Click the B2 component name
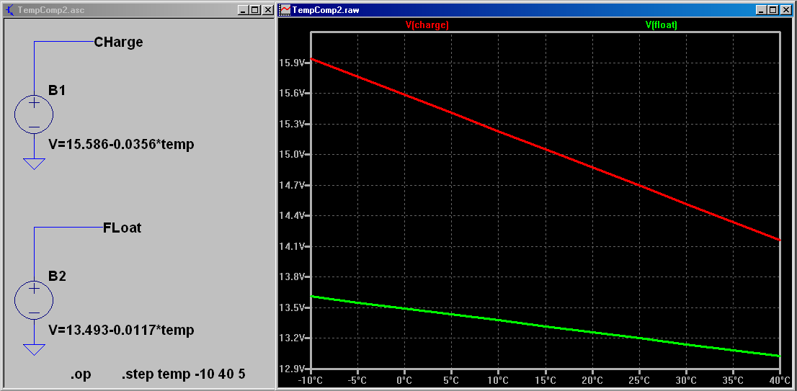 (x=57, y=277)
